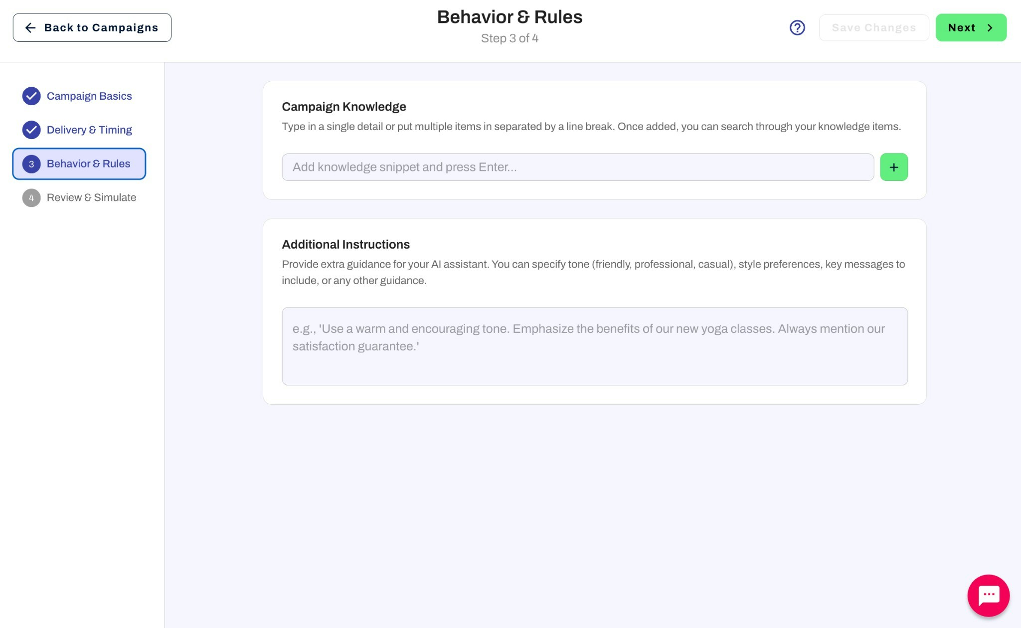Screen dimensions: 1021x628
Task: Click the Campaign Basics checkmark circle
Action: point(31,96)
